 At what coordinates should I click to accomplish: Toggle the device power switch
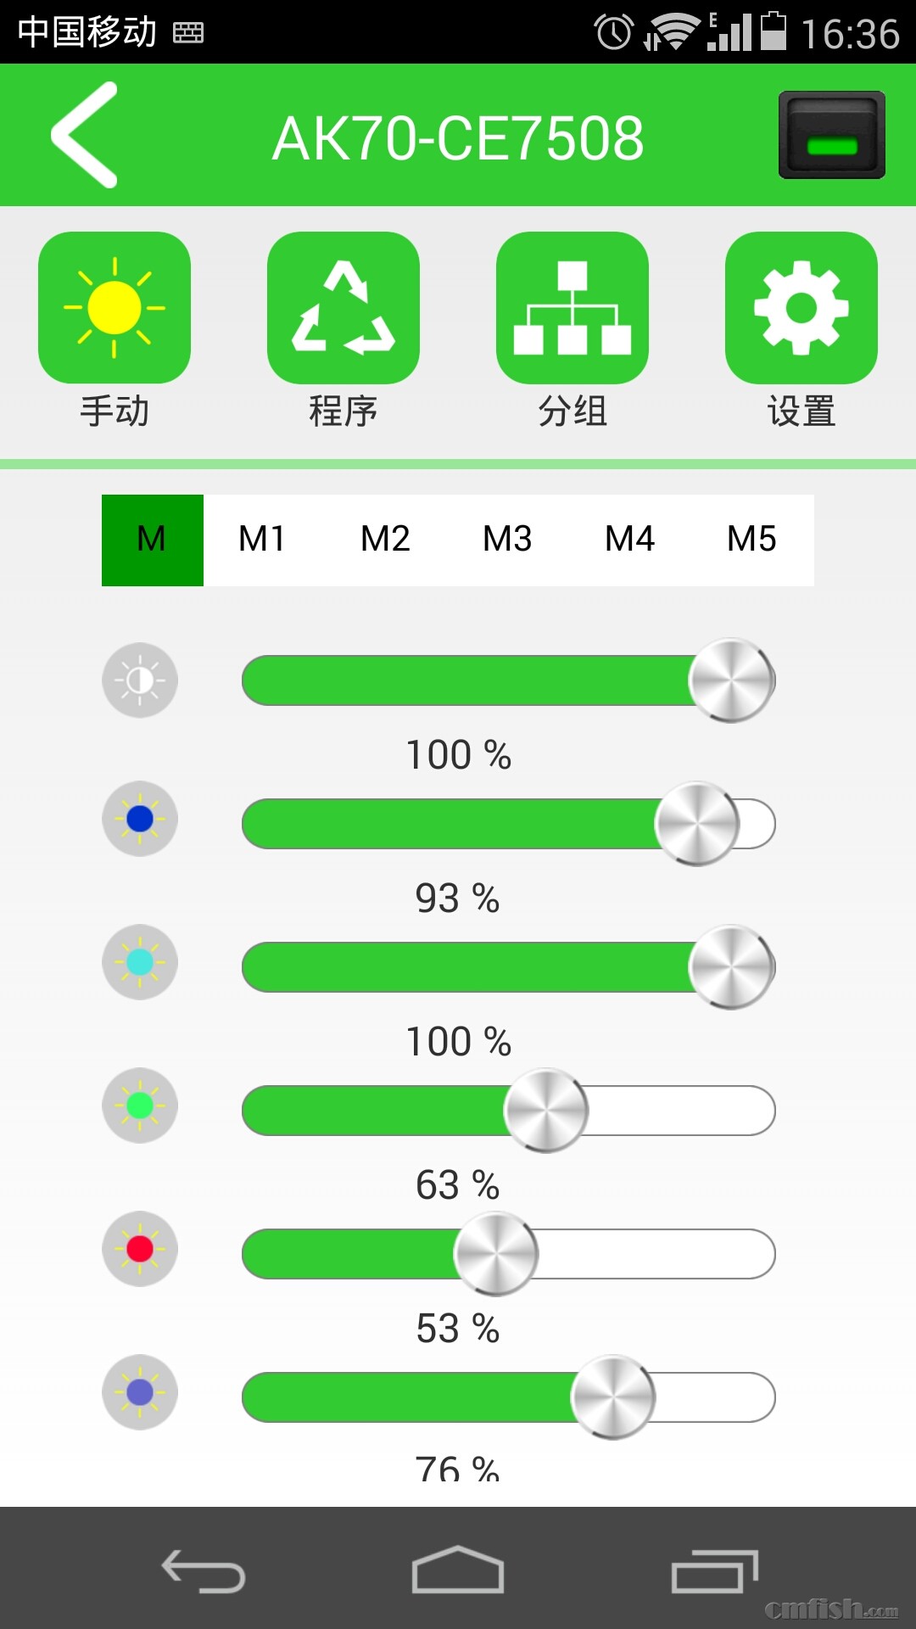click(832, 135)
